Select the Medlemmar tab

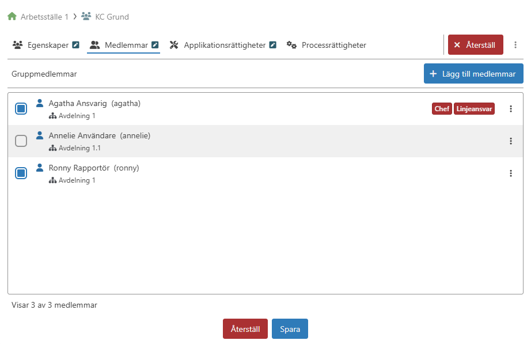(124, 45)
